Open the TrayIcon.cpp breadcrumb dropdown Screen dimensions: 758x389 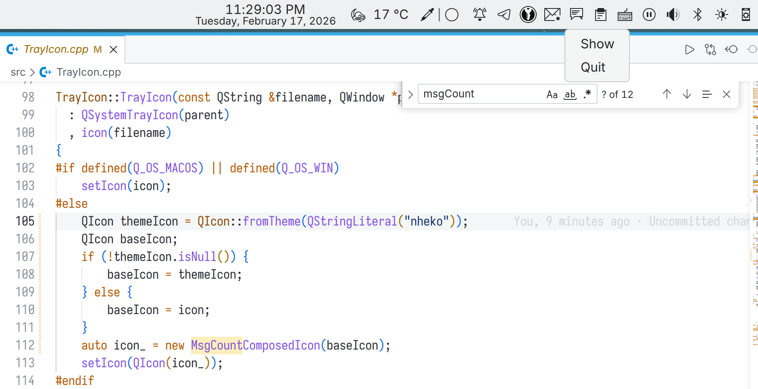click(x=88, y=72)
